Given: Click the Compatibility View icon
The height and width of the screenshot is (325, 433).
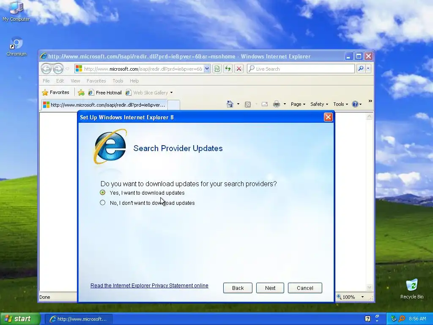Looking at the screenshot, I should (217, 69).
